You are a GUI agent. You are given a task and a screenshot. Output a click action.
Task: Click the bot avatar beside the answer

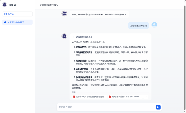(64, 36)
